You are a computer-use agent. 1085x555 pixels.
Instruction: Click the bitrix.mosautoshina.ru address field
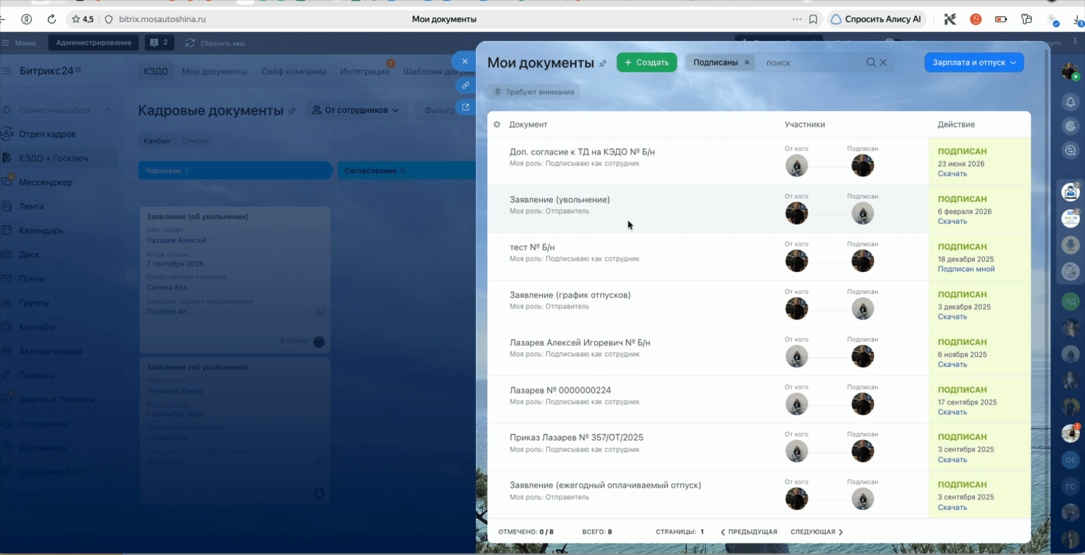162,19
